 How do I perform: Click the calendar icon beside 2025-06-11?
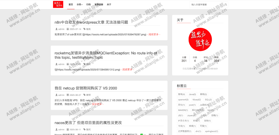point(68,129)
